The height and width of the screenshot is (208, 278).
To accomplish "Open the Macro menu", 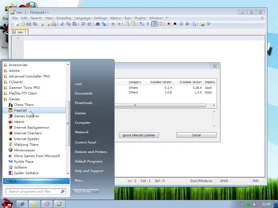I will (x=116, y=18).
